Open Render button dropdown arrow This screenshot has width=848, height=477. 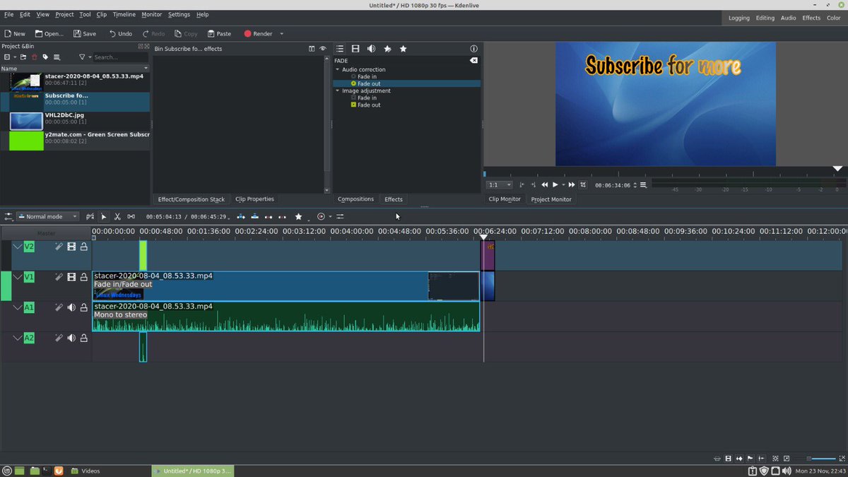point(281,33)
